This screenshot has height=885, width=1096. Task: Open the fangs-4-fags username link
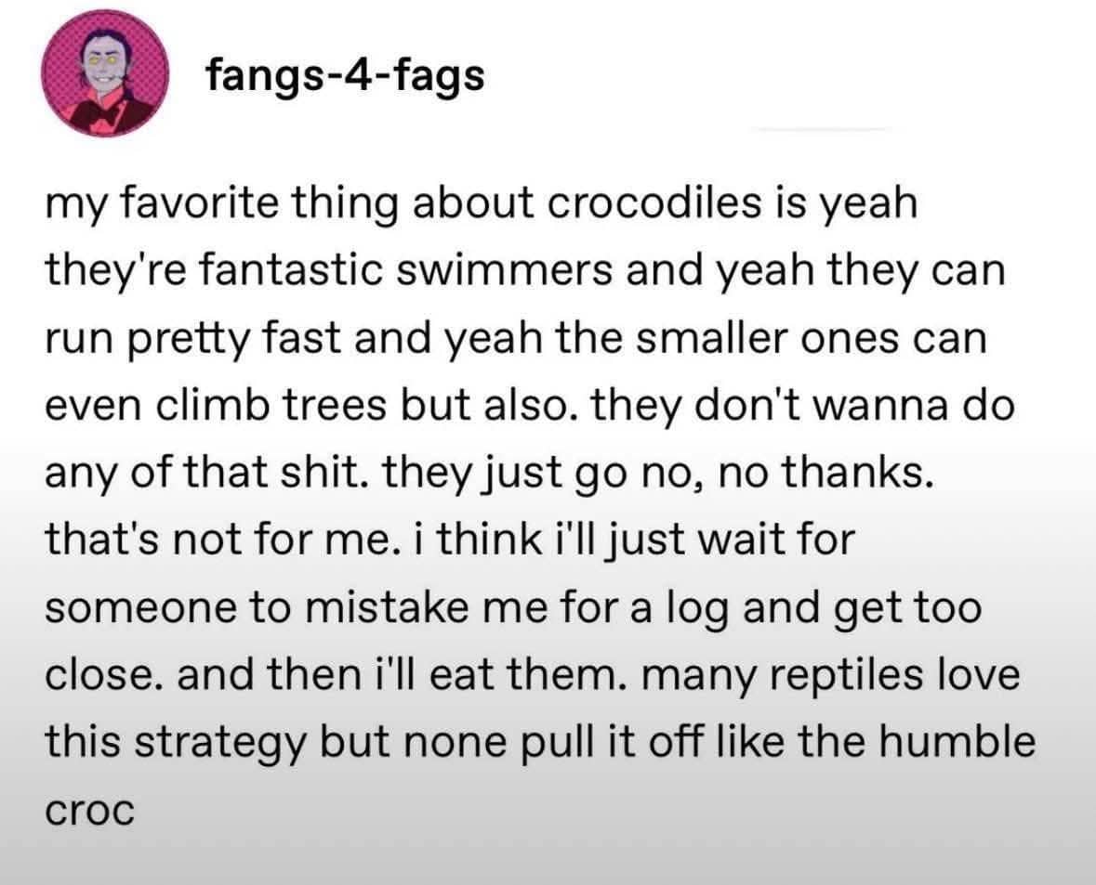tap(345, 75)
